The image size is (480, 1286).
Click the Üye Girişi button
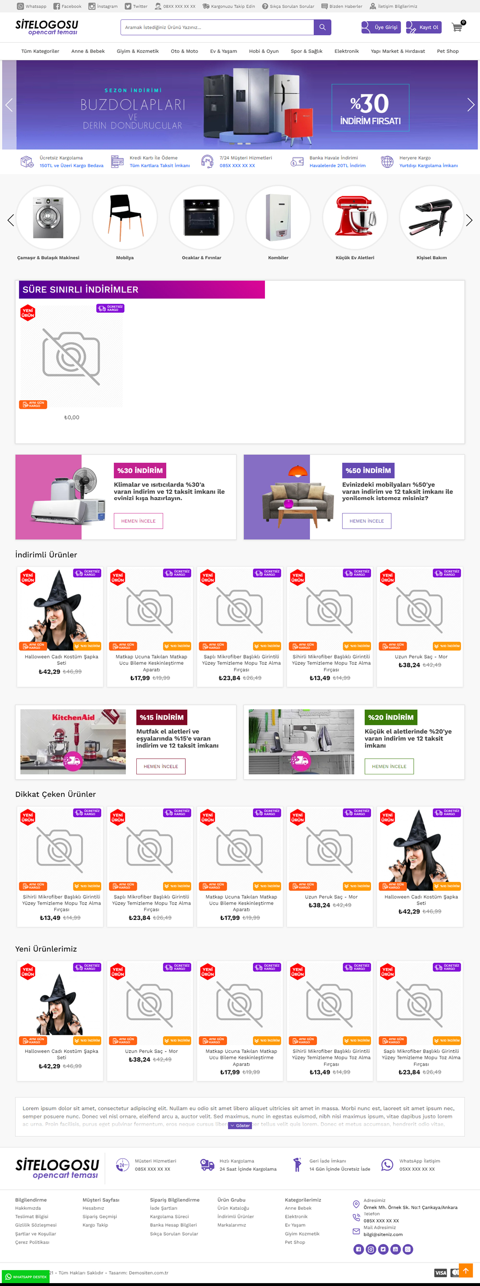point(380,27)
